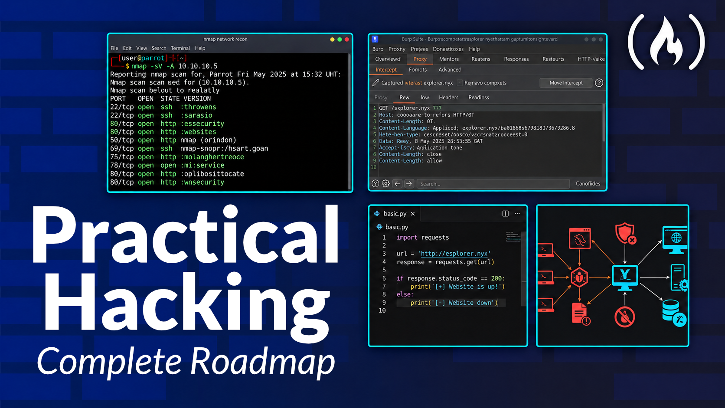
Task: Open the more actions ellipsis in code editor
Action: click(x=518, y=213)
